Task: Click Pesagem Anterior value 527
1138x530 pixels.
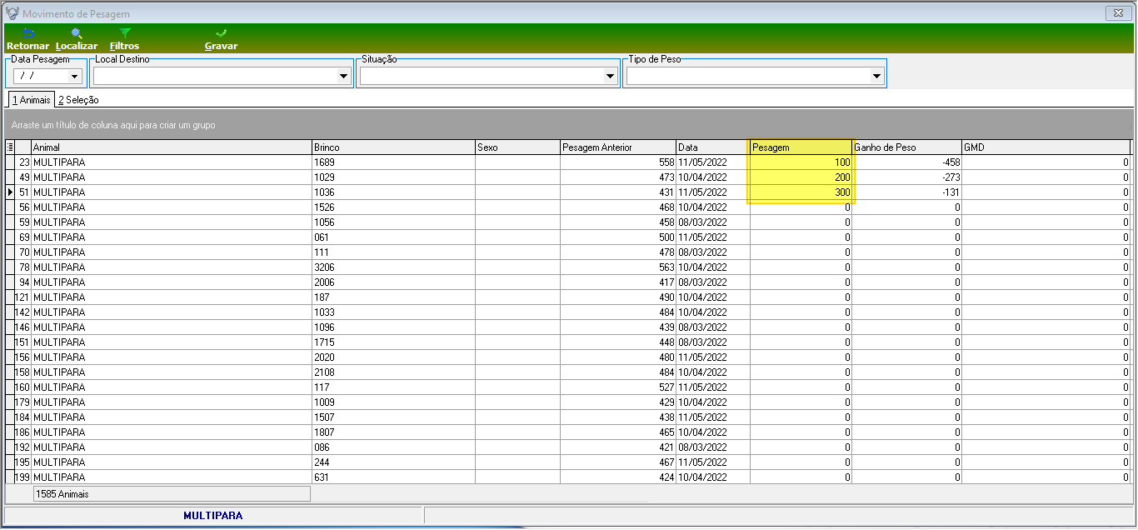Action: 617,387
